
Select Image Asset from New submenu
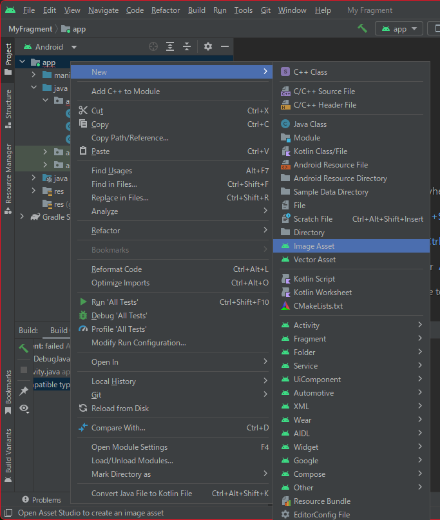(314, 246)
